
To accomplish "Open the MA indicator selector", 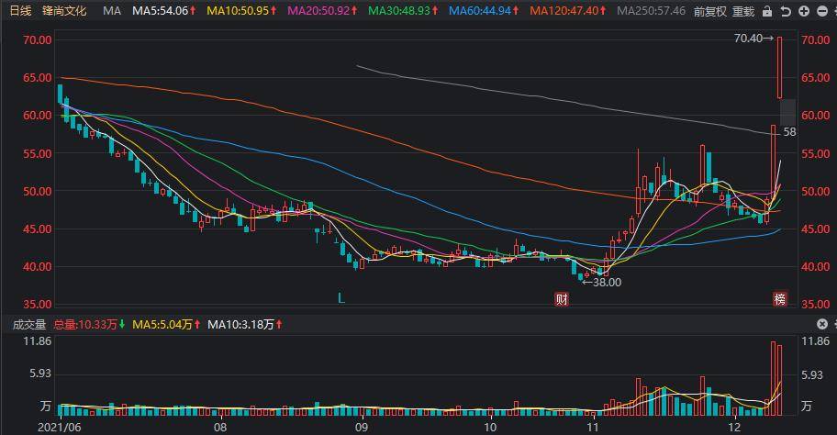I will tap(112, 11).
